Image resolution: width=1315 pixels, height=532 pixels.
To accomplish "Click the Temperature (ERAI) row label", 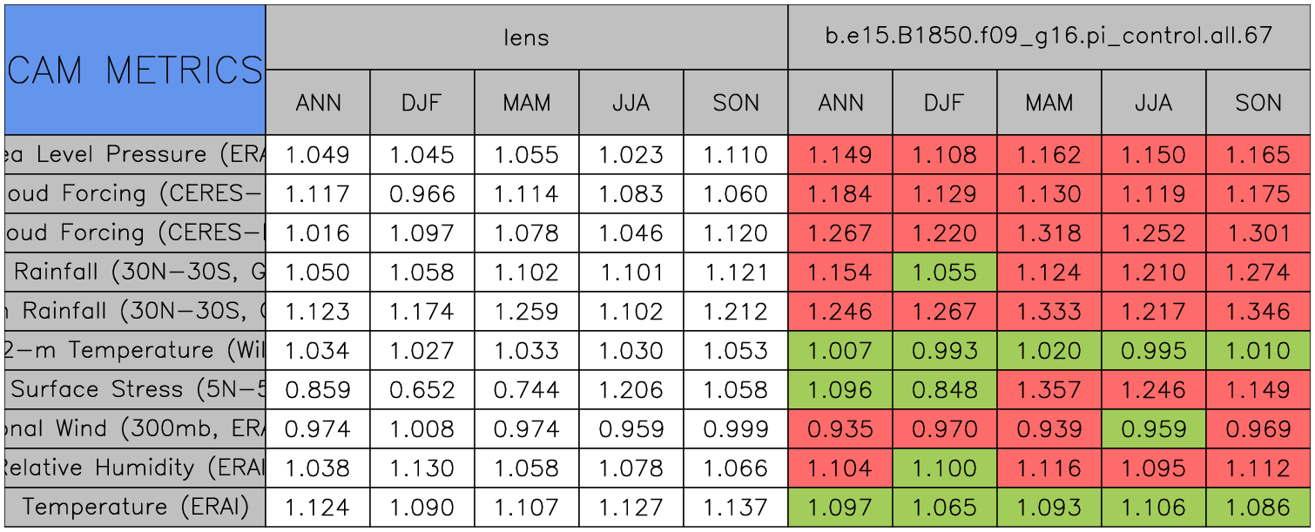I will coord(135,508).
